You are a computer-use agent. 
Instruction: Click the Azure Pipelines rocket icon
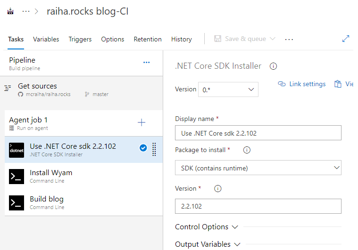coord(10,11)
